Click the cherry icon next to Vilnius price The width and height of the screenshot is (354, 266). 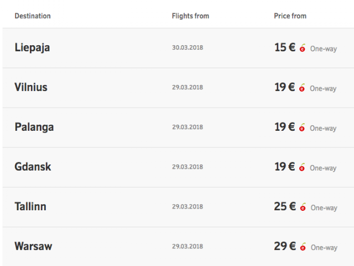302,88
